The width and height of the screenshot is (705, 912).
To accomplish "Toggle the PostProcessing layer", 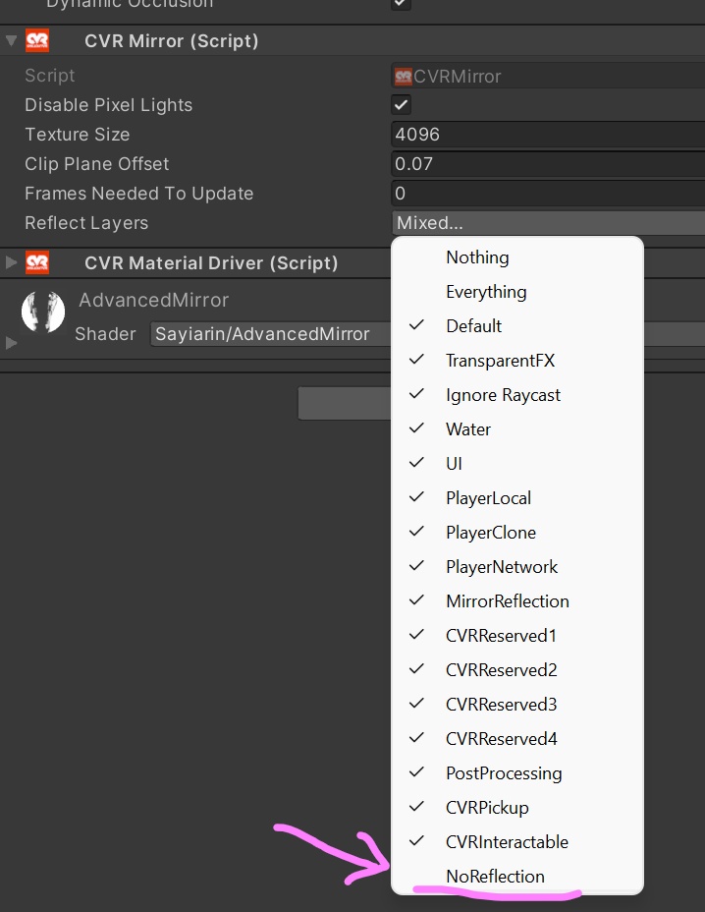I will pyautogui.click(x=517, y=772).
